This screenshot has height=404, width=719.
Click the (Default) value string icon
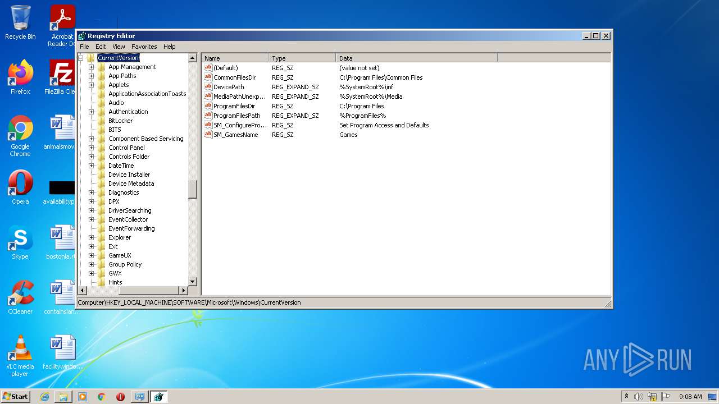(x=208, y=67)
